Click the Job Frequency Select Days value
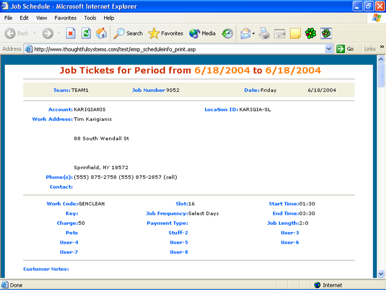386x290 pixels. tap(203, 213)
